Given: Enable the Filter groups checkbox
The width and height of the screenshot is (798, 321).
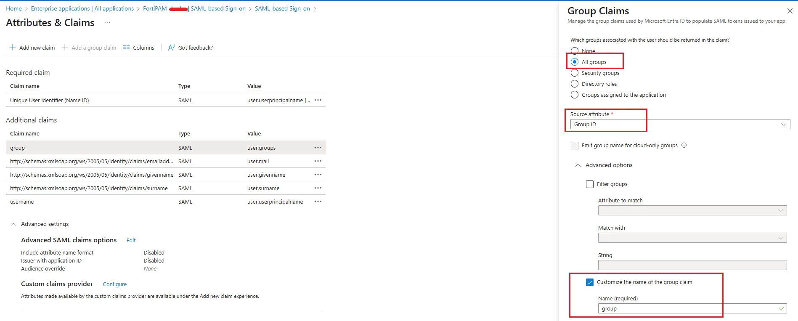Looking at the screenshot, I should (590, 184).
